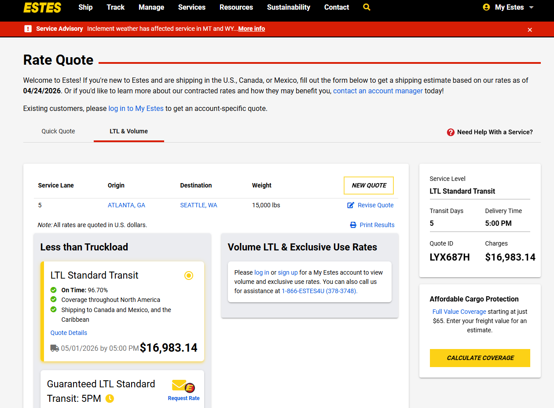Open the Full Value Coverage link

pyautogui.click(x=459, y=312)
